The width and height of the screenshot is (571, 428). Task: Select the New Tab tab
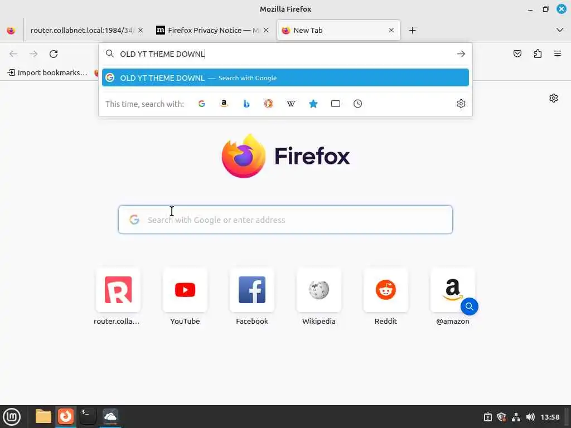coord(338,31)
